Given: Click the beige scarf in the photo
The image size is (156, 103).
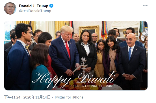Looking at the screenshot, I should coord(112,60).
